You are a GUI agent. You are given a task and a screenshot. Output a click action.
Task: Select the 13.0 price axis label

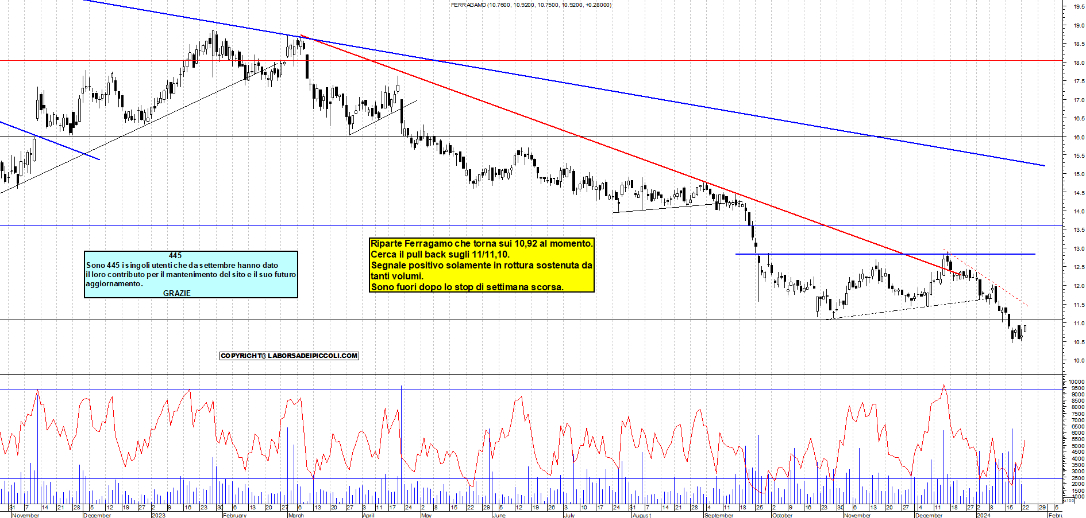[1078, 249]
